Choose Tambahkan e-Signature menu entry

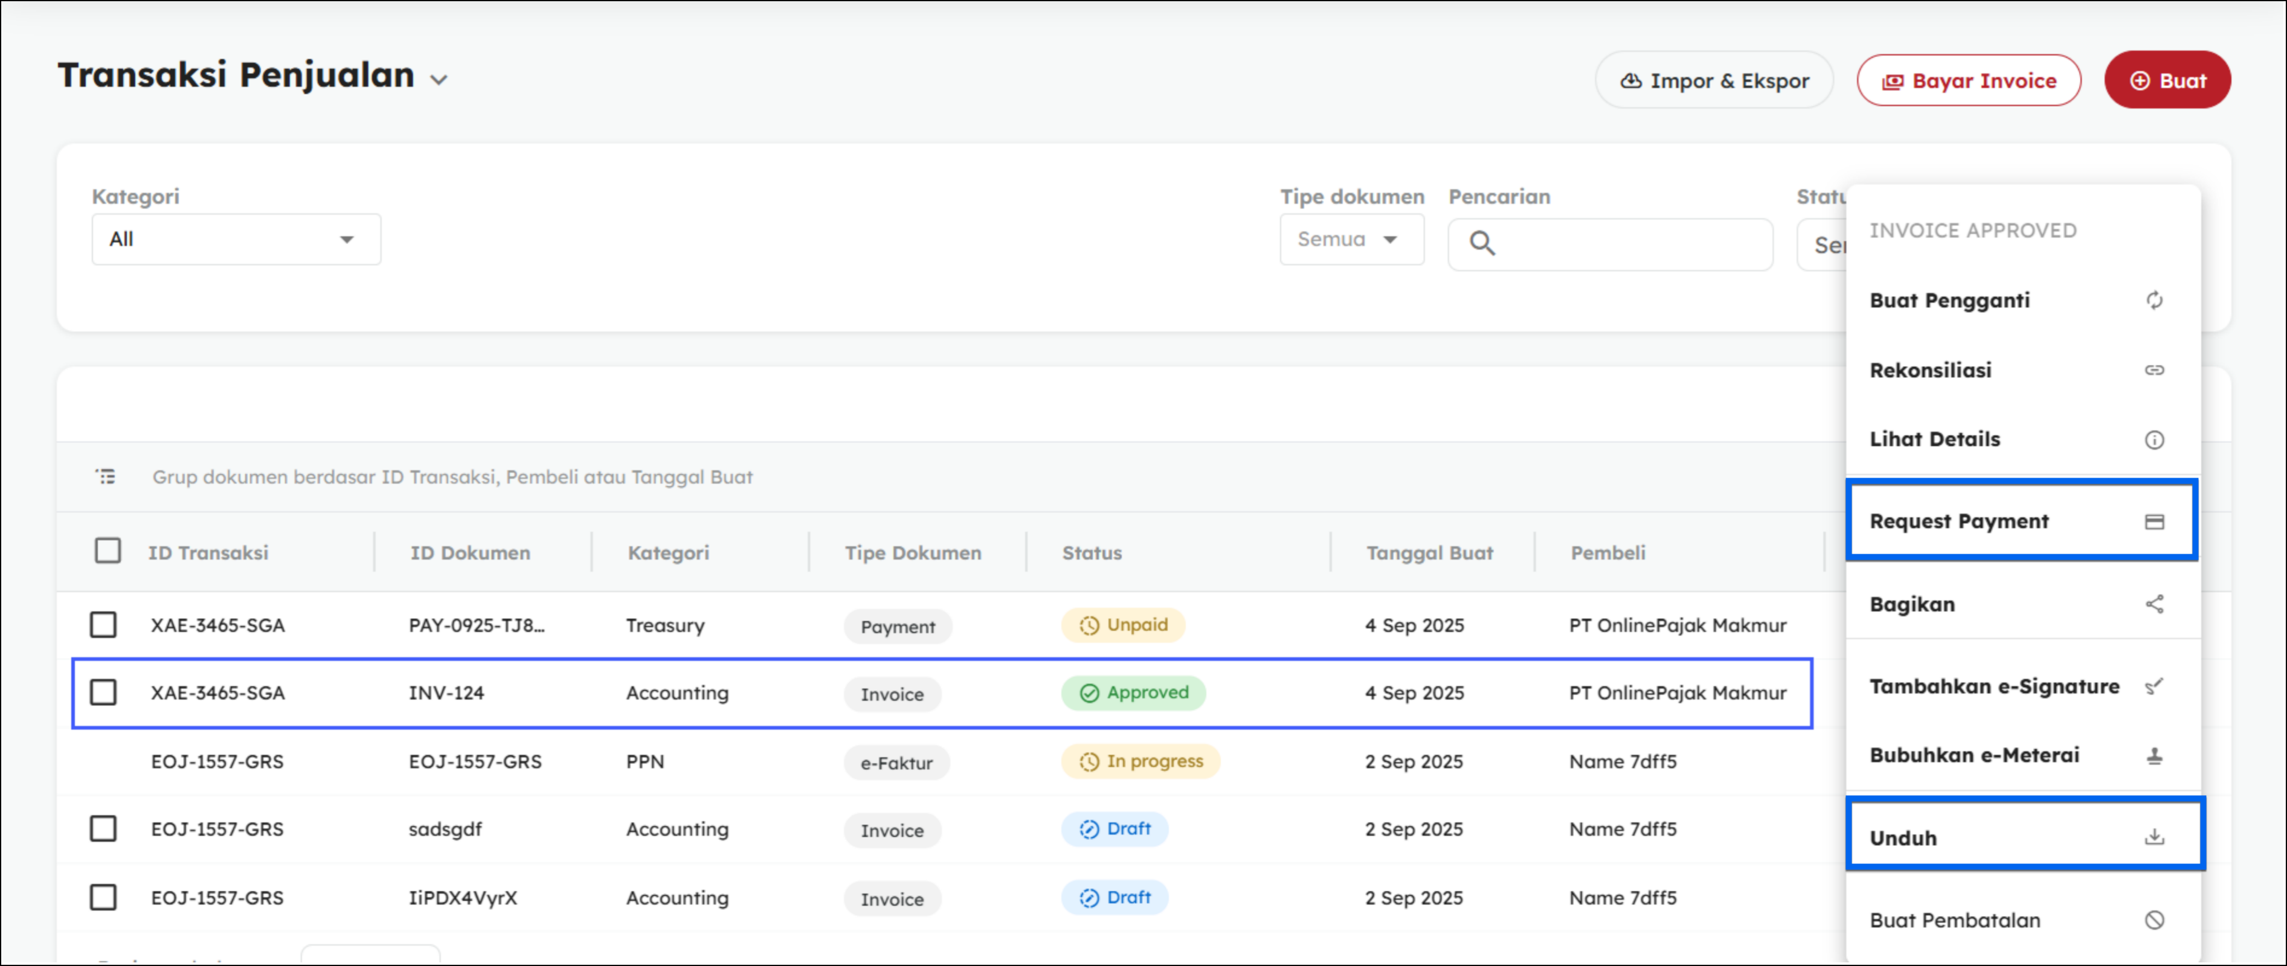[x=2022, y=686]
